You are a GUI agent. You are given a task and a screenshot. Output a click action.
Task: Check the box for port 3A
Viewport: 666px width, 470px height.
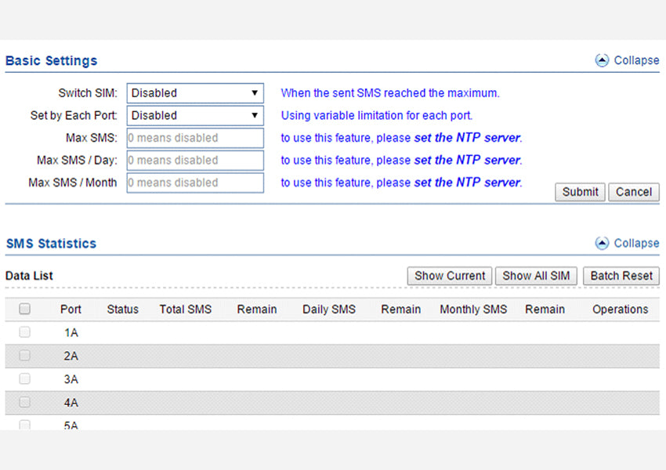[x=24, y=378]
